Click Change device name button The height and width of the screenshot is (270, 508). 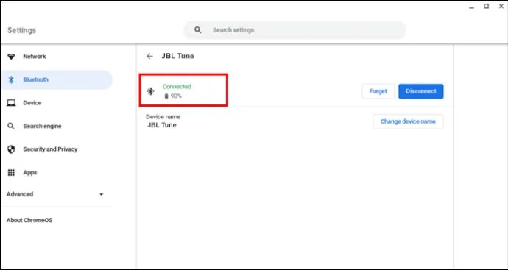pyautogui.click(x=408, y=121)
